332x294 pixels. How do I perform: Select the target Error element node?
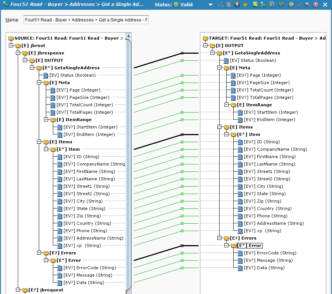[x=250, y=245]
